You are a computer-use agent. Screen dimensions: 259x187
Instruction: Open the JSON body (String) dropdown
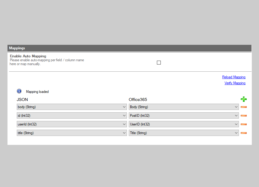(72, 107)
